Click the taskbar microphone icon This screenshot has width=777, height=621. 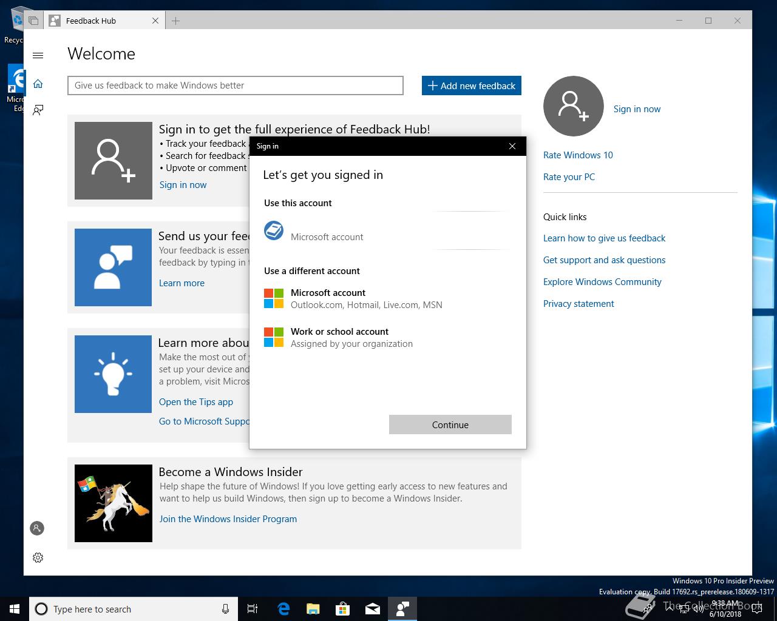pos(225,609)
